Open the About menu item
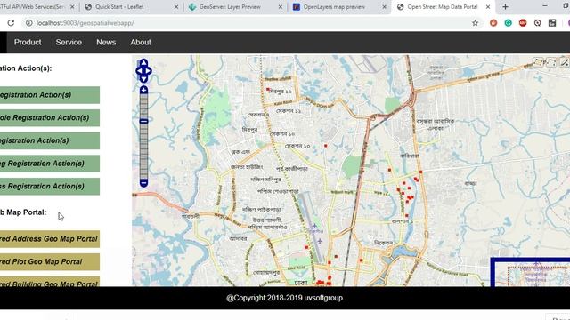 tap(141, 42)
